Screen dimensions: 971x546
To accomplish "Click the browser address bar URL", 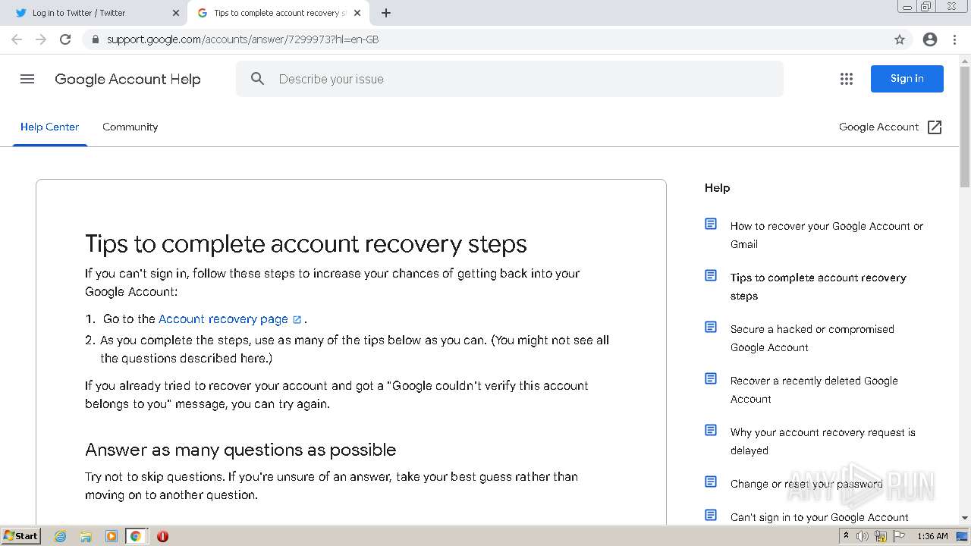I will (x=243, y=39).
